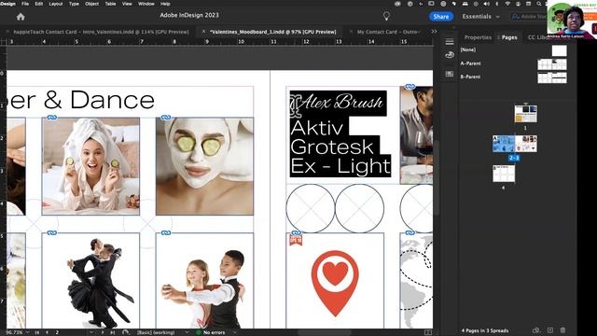Select page 1 thumbnail in Pages panel

pos(525,114)
